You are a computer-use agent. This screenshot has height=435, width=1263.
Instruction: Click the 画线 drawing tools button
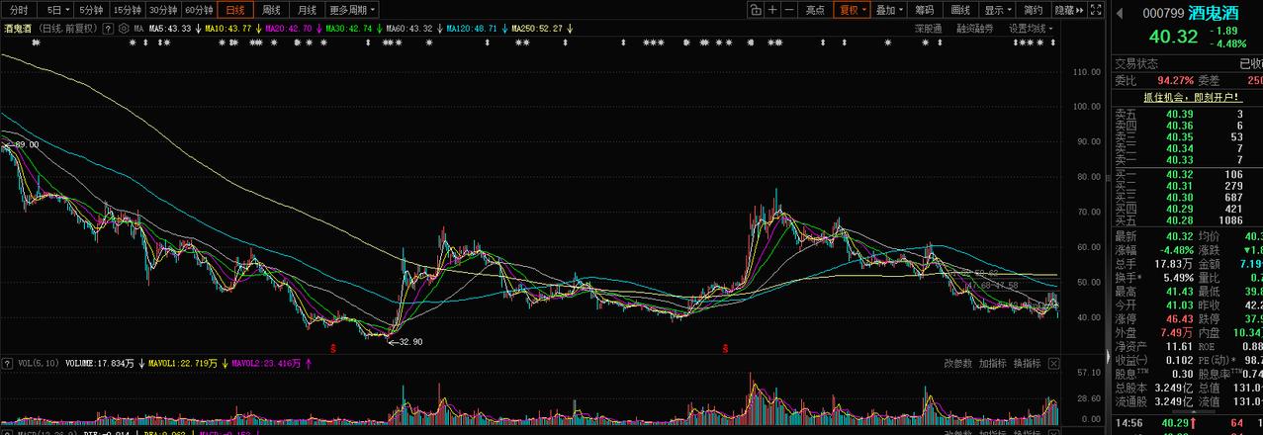click(x=960, y=10)
